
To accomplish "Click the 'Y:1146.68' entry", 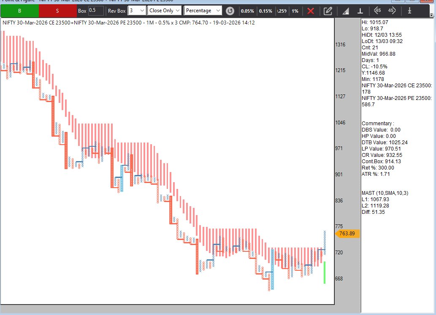I will pyautogui.click(x=373, y=73).
